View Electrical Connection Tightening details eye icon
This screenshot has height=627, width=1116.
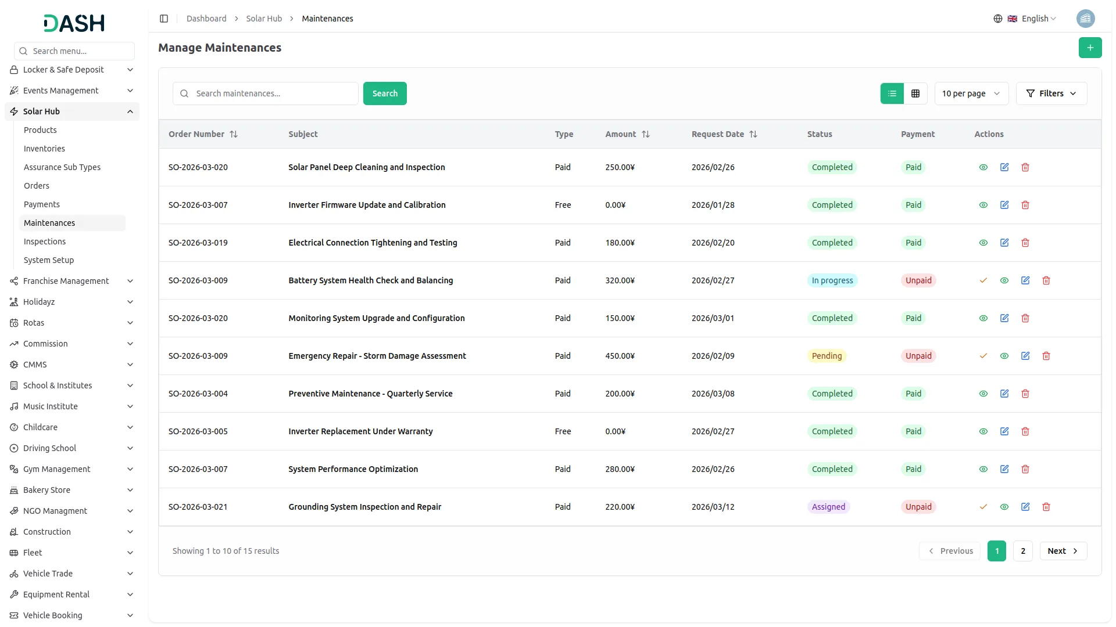point(983,243)
